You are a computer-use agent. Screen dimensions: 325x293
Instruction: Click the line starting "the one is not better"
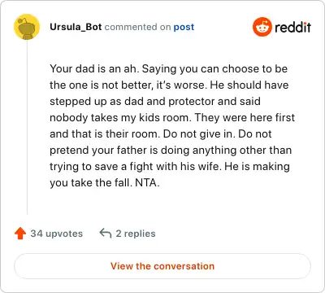pyautogui.click(x=169, y=85)
